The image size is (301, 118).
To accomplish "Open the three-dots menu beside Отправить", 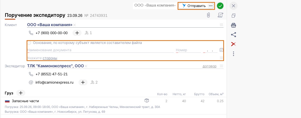I will pos(211,6).
